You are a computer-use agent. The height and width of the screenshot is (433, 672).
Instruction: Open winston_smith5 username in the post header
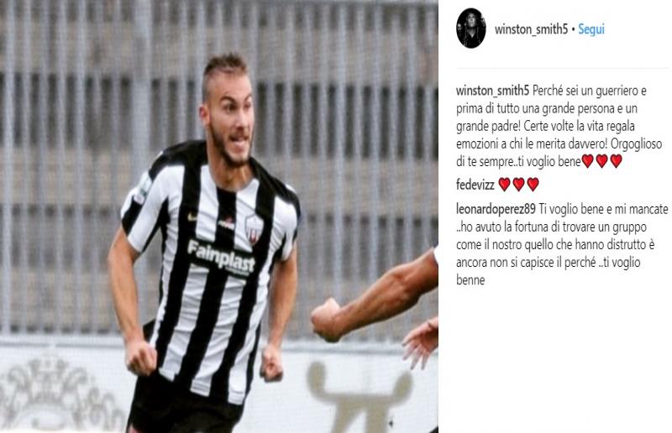click(531, 29)
